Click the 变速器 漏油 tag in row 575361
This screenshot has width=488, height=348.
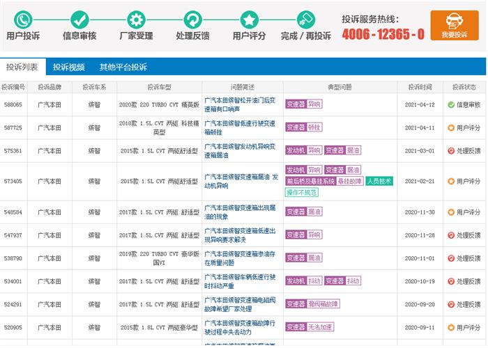pyautogui.click(x=343, y=150)
